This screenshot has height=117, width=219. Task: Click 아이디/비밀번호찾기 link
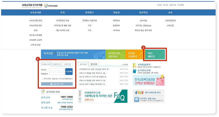(x=66, y=79)
